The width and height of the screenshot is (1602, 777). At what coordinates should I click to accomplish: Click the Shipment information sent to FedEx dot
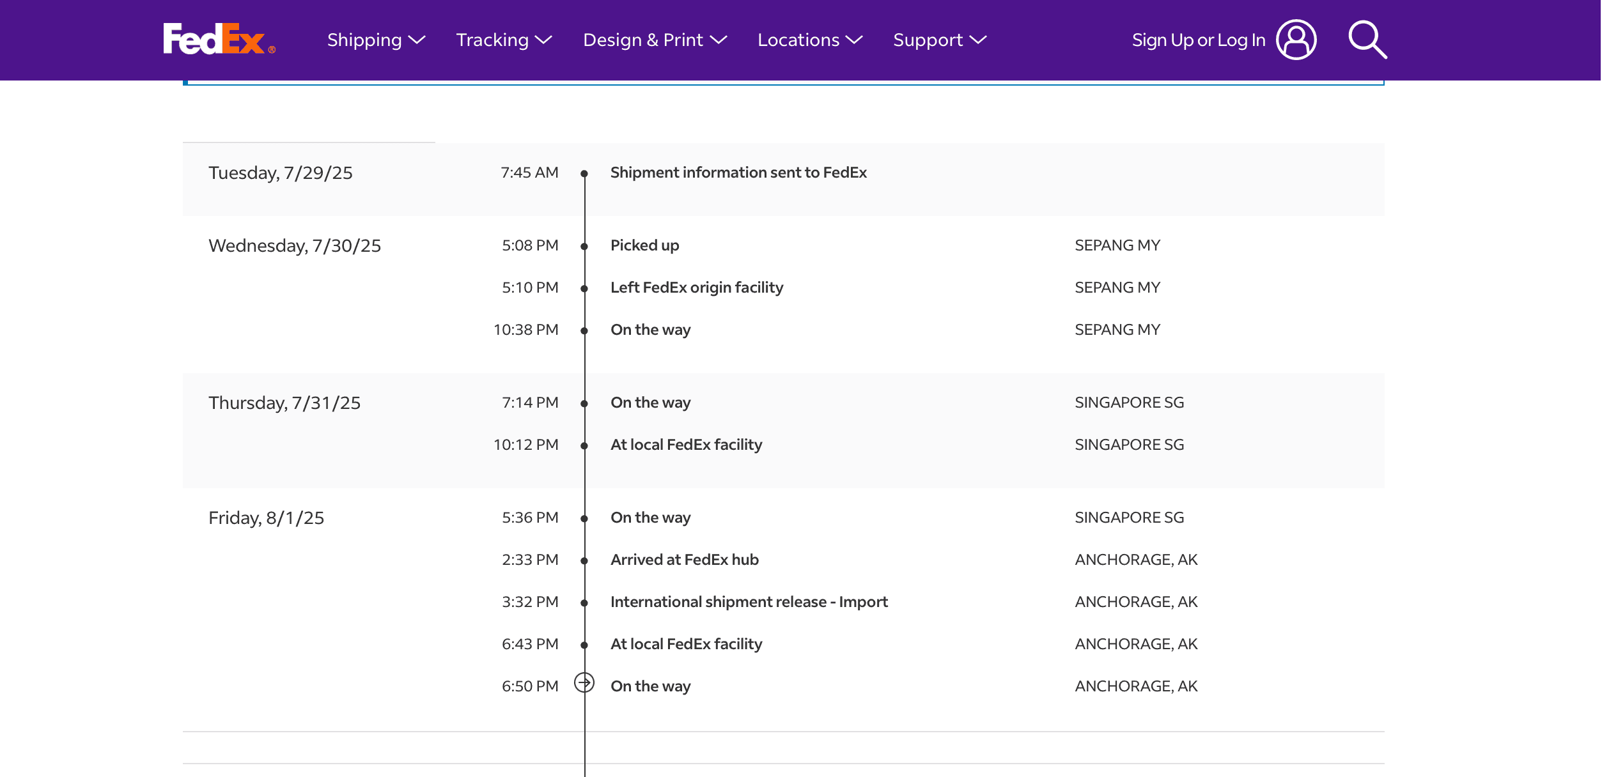[584, 174]
